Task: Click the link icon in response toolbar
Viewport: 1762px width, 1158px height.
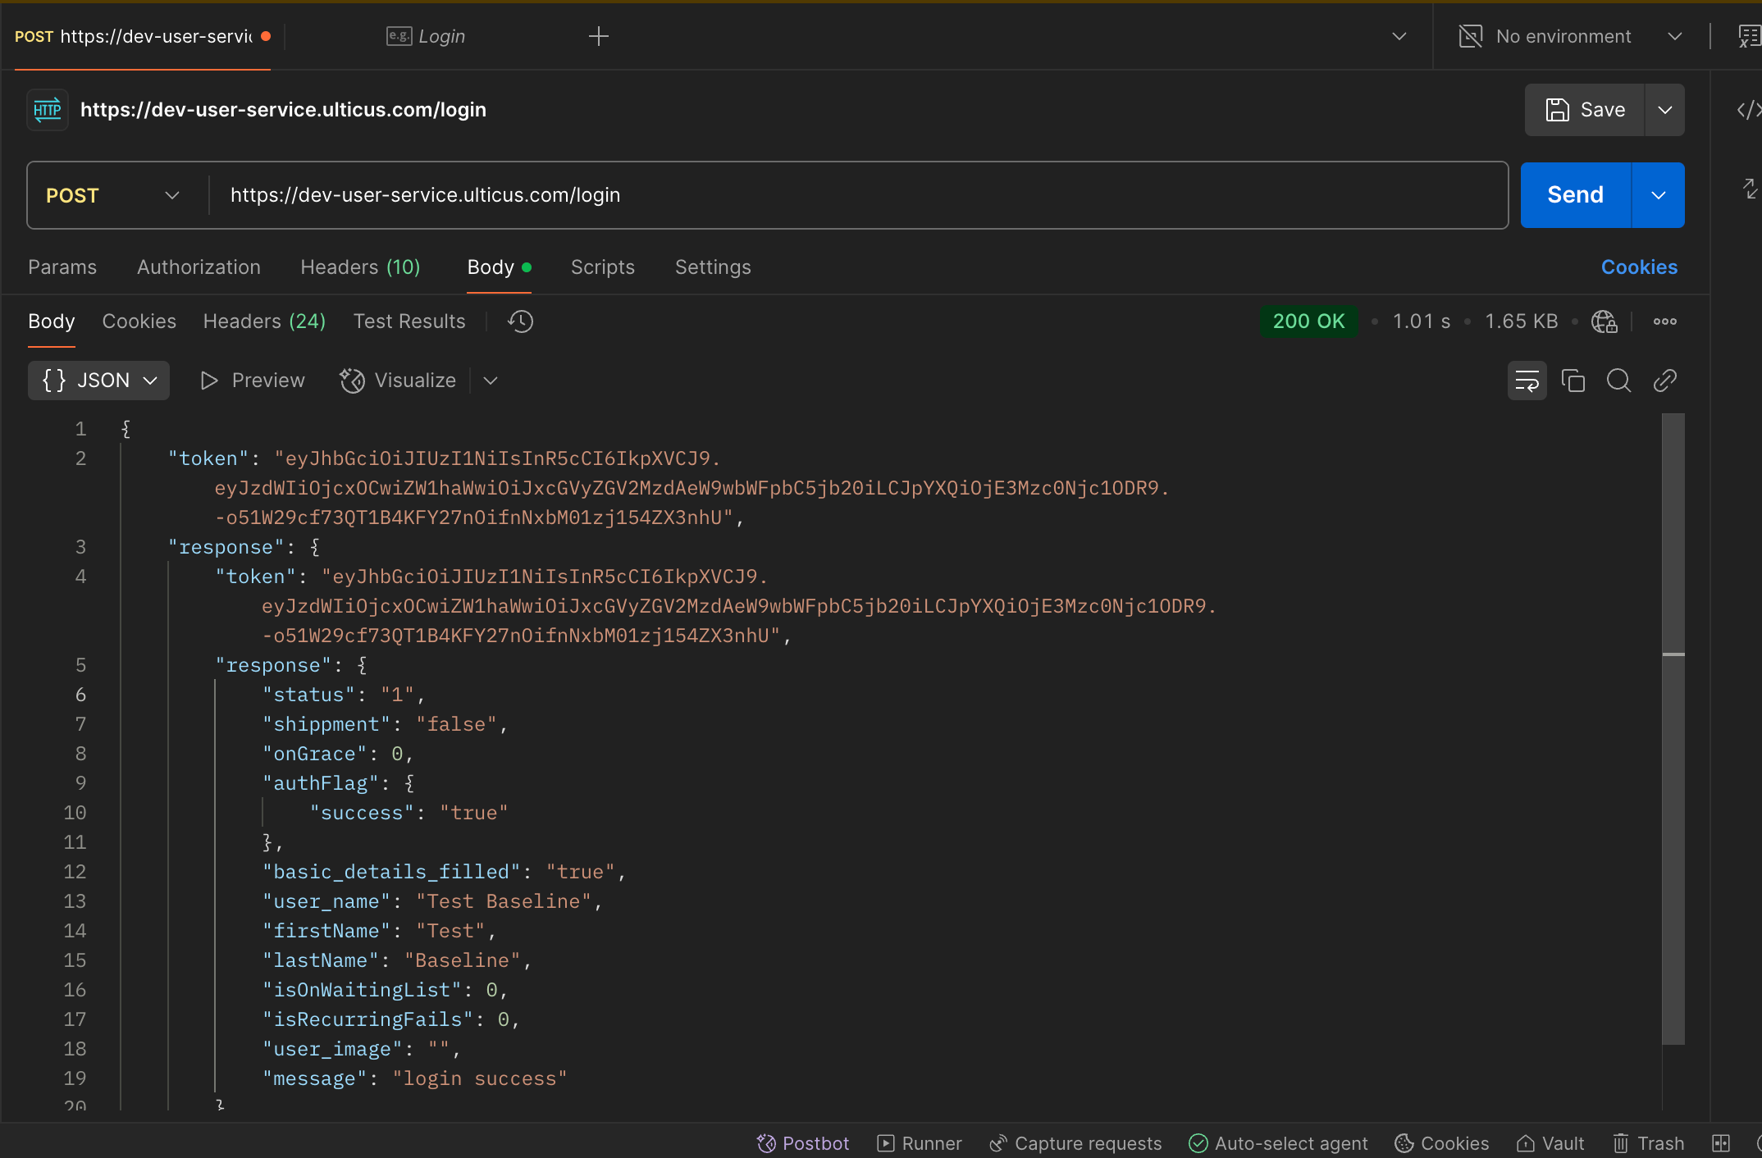Action: click(1664, 381)
